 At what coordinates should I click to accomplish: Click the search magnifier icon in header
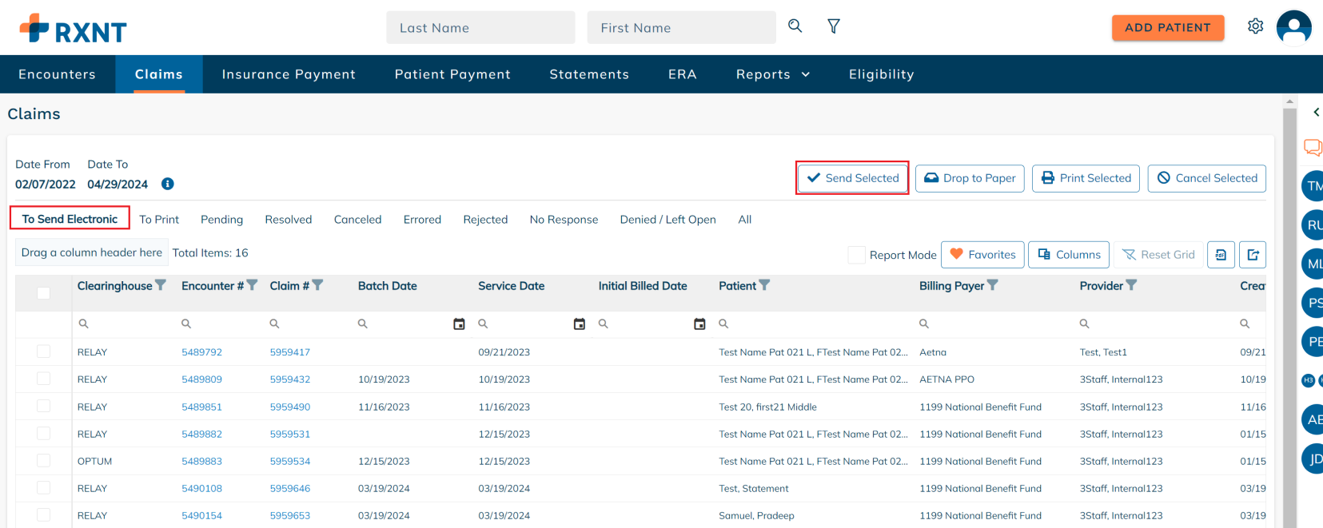(x=795, y=26)
